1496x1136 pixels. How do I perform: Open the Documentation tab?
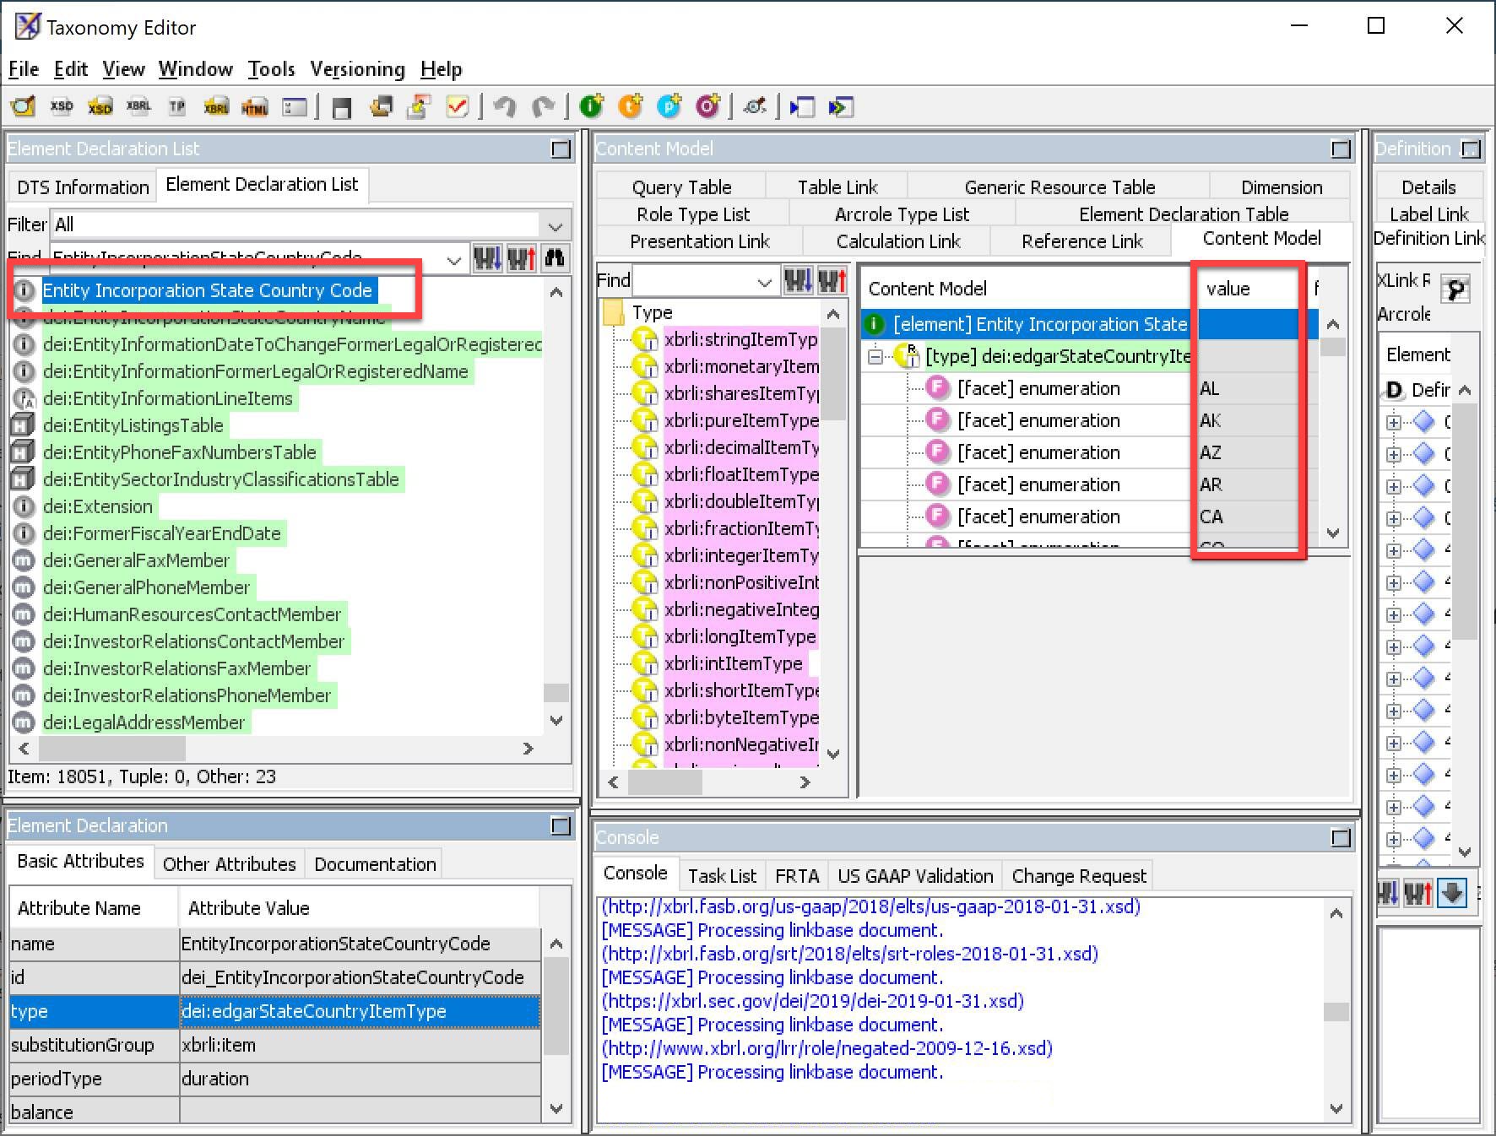click(x=375, y=864)
